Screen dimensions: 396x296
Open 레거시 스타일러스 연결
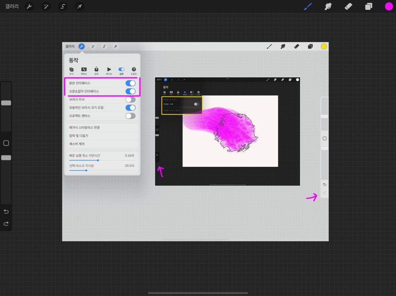click(102, 128)
